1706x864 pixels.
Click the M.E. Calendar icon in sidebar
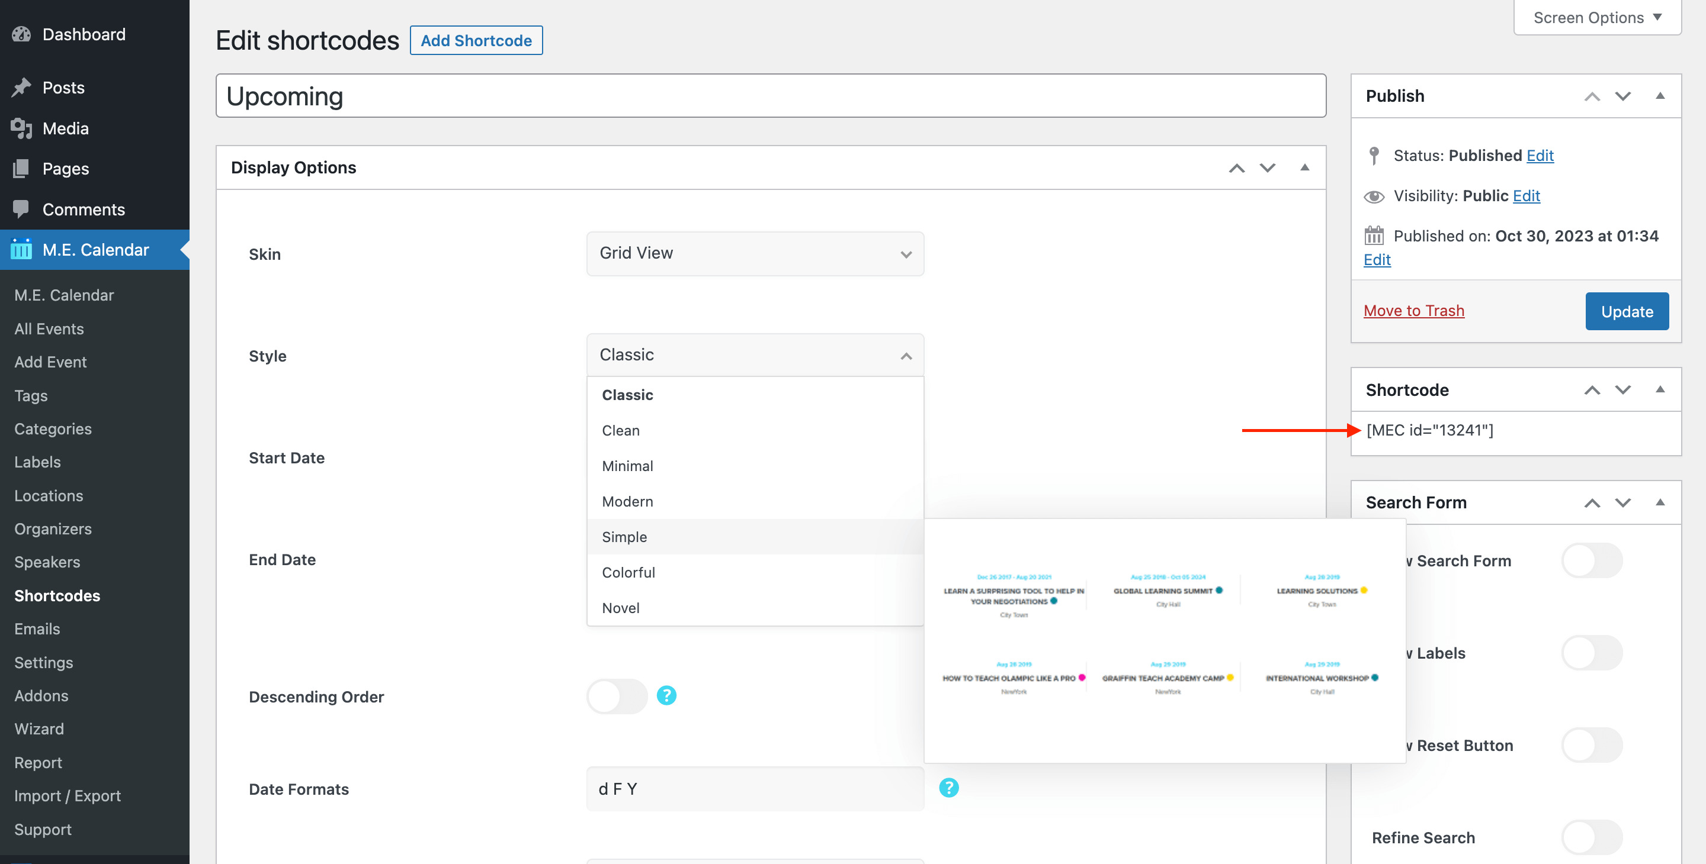pyautogui.click(x=21, y=249)
